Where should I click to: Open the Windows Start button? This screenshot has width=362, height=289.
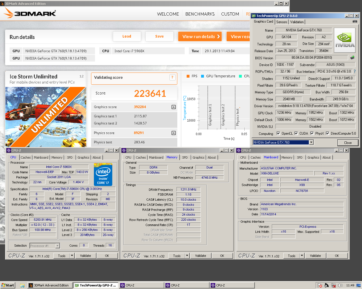8,285
